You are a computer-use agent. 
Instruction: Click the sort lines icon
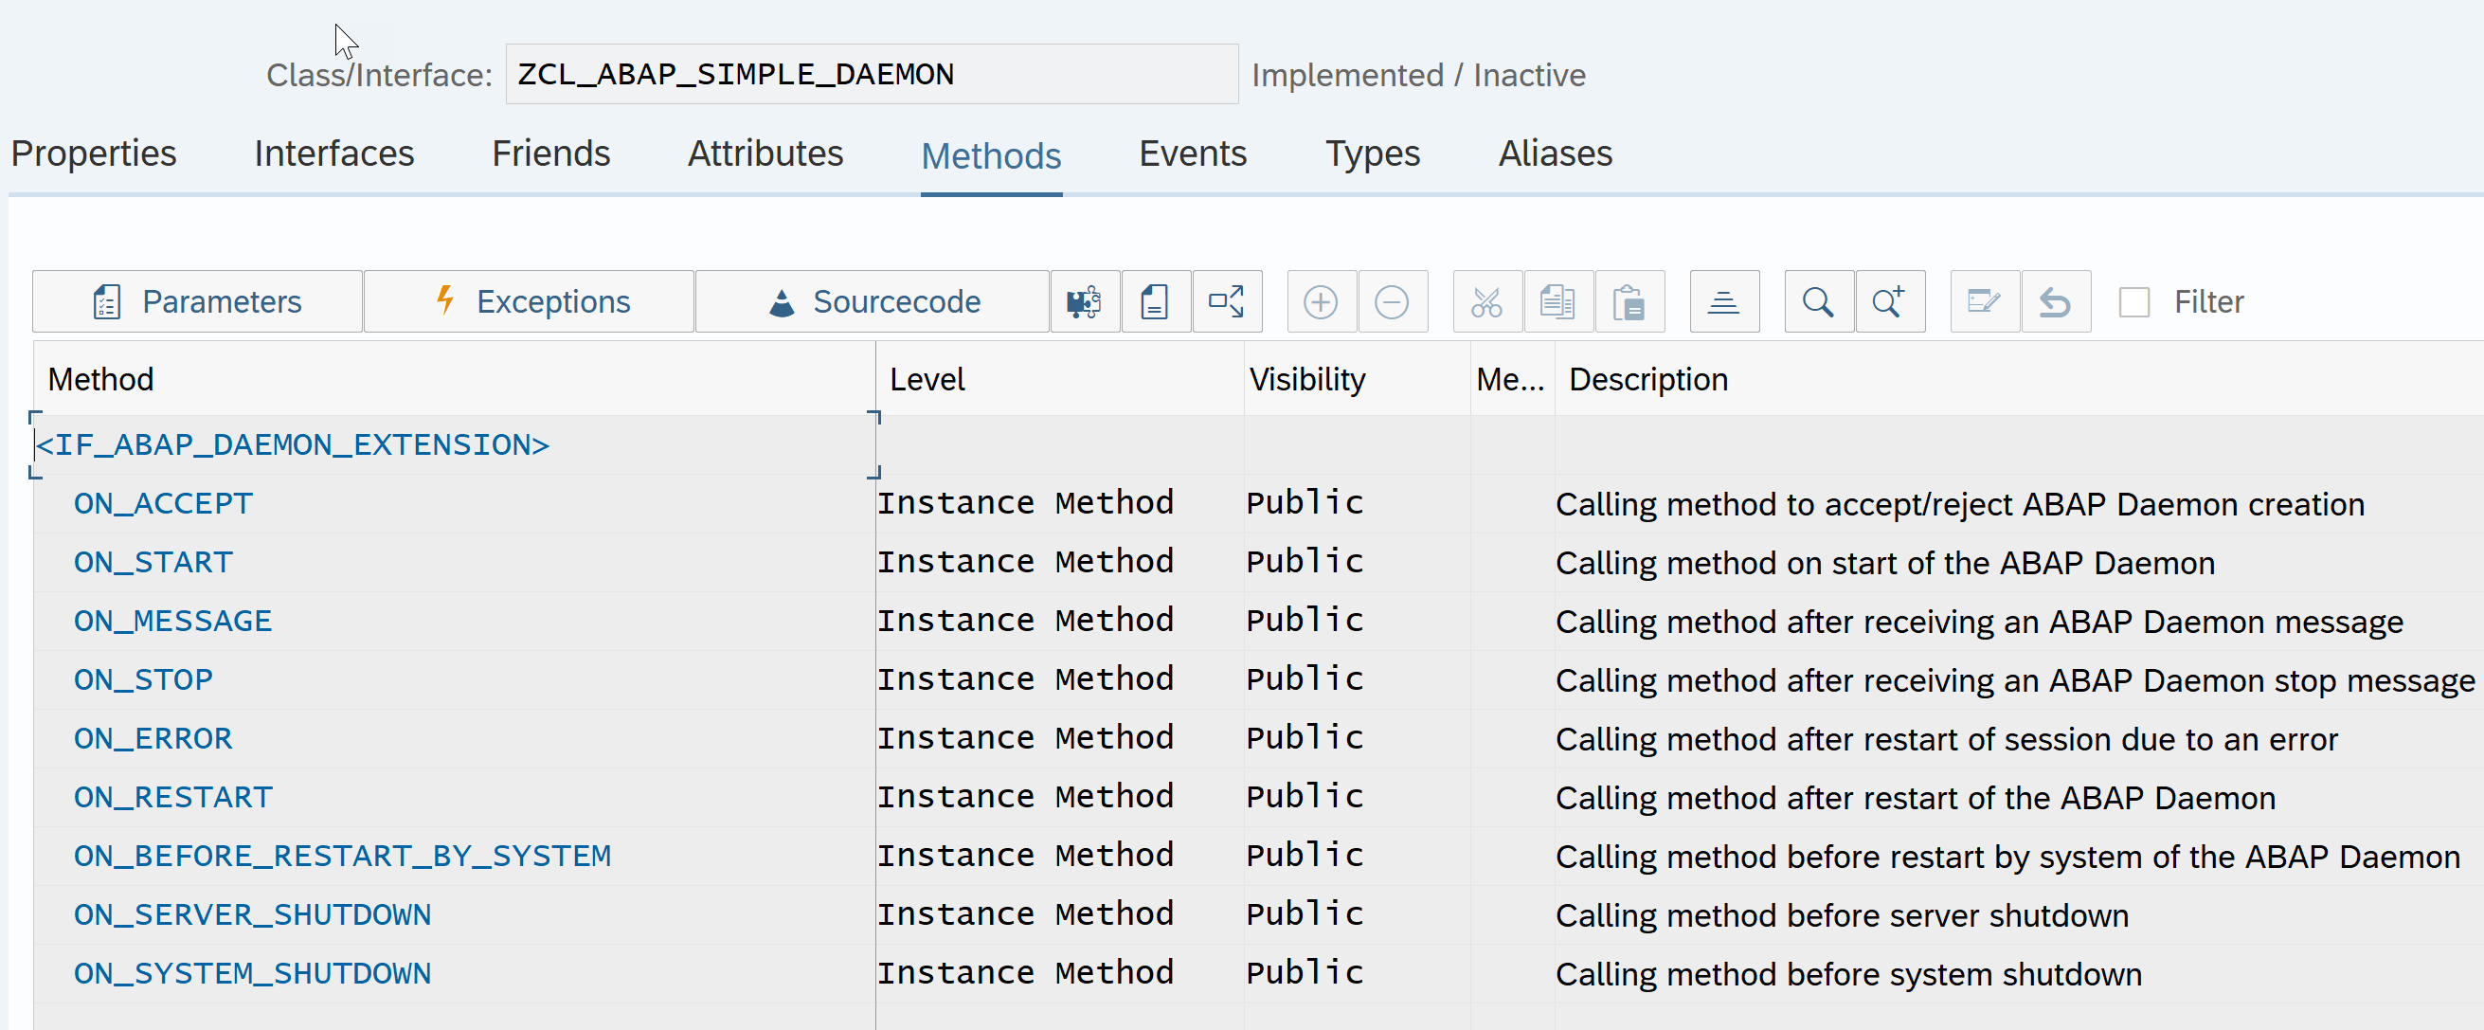click(1724, 302)
